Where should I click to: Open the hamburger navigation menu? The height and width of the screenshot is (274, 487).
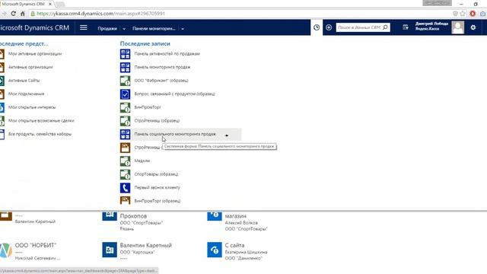[83, 27]
